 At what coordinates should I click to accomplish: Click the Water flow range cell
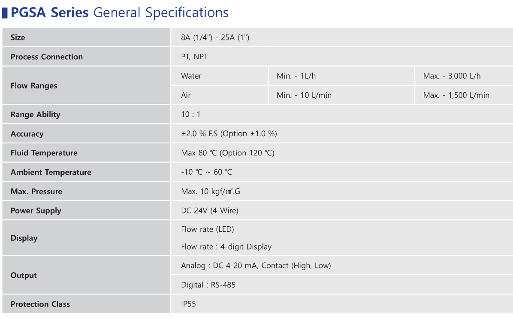(219, 76)
